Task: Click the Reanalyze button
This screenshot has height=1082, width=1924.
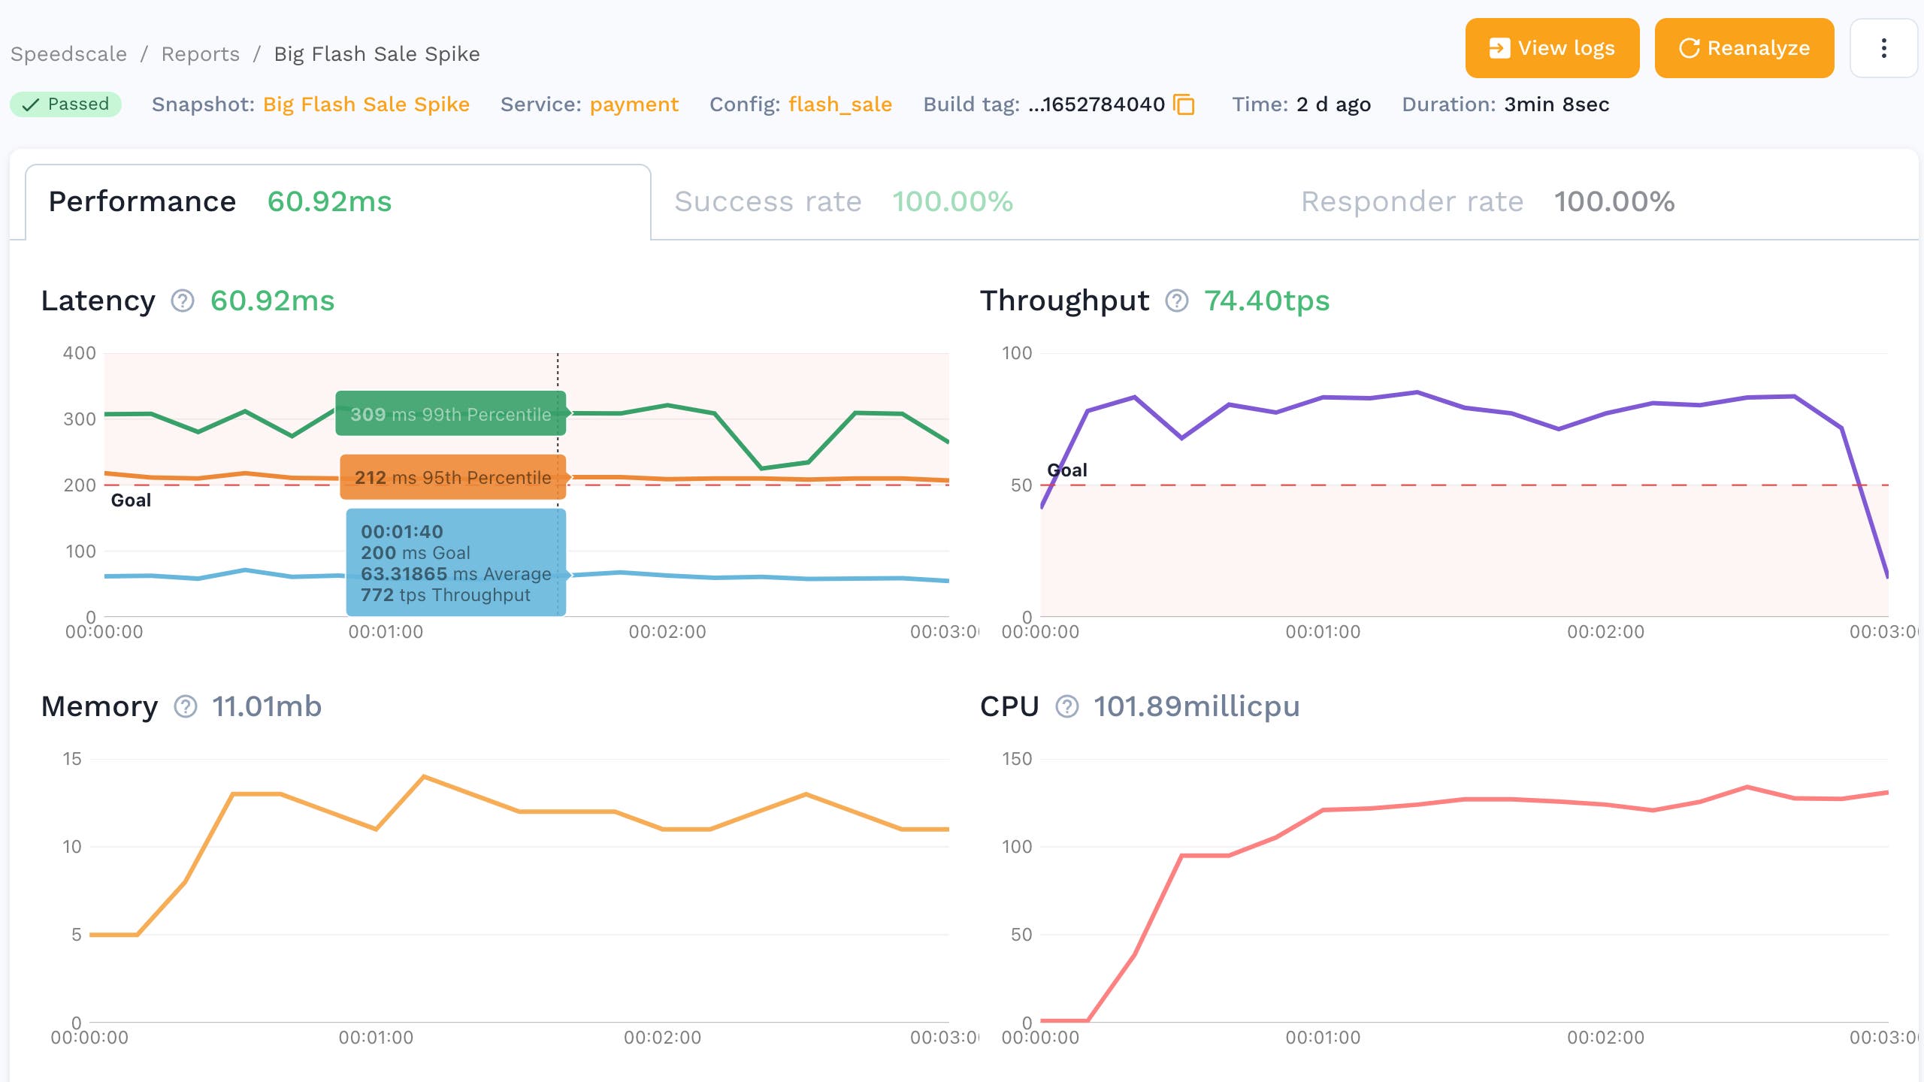Action: [1744, 47]
